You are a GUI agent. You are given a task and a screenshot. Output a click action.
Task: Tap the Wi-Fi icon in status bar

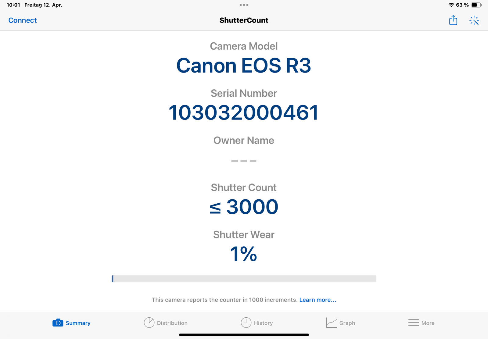coord(451,5)
